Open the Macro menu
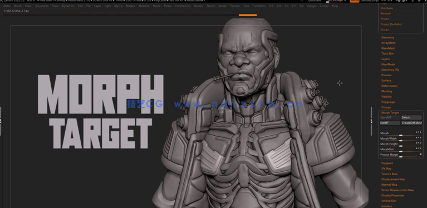The width and height of the screenshot is (427, 208). point(118,6)
